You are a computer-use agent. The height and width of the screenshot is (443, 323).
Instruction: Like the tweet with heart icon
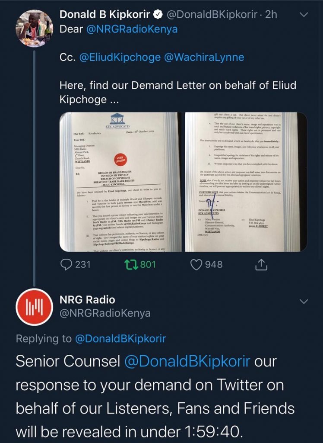tap(197, 264)
